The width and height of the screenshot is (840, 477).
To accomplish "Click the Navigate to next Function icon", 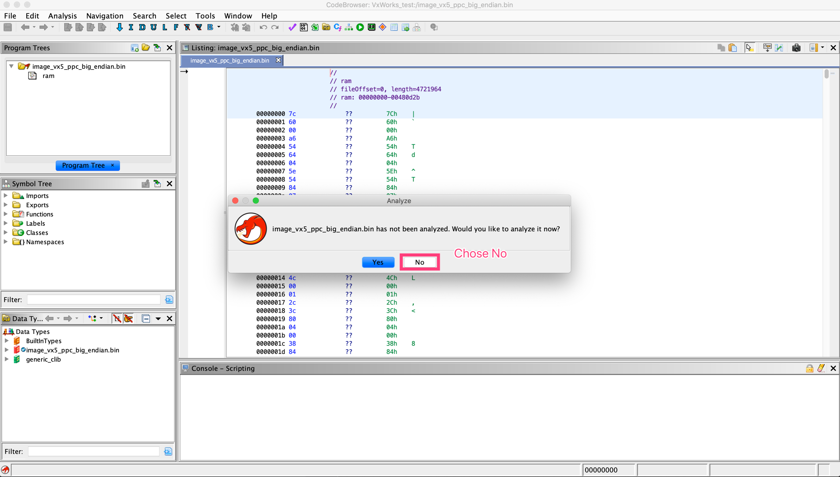I will click(x=176, y=27).
